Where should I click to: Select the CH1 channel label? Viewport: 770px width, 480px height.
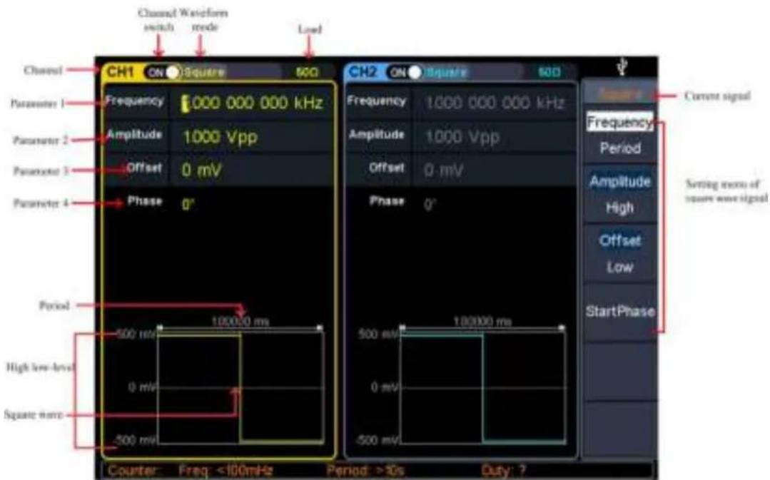(x=121, y=72)
